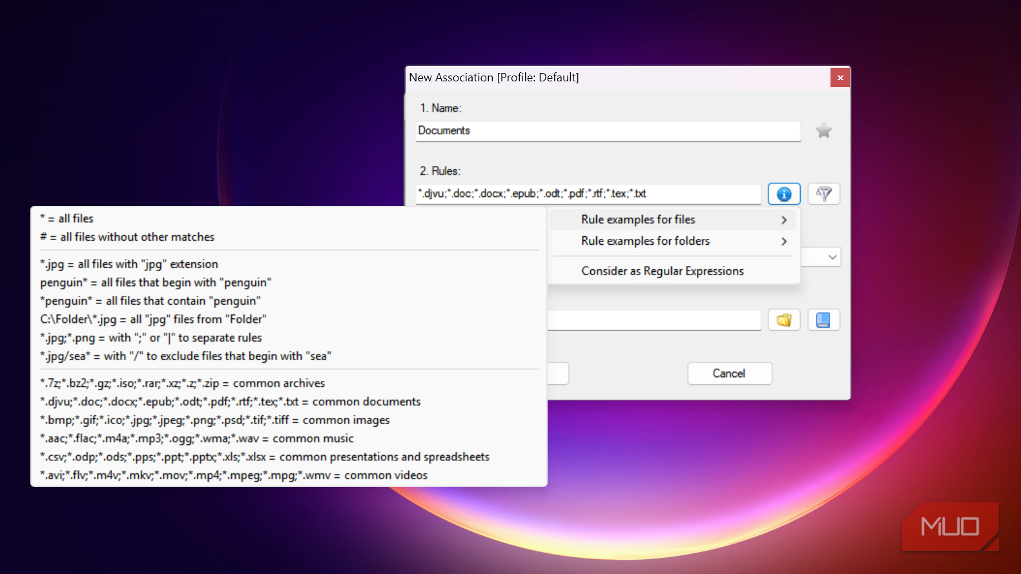Click the blue info icon beside Rules
This screenshot has width=1021, height=574.
coord(784,194)
